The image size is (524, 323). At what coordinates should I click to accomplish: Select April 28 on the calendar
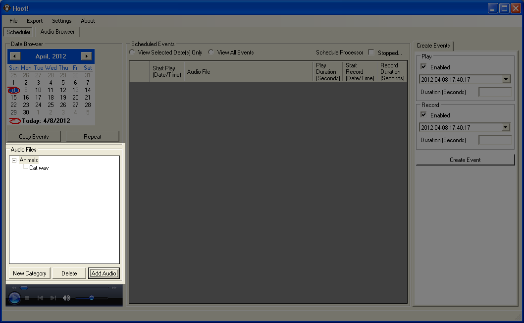[x=88, y=105]
